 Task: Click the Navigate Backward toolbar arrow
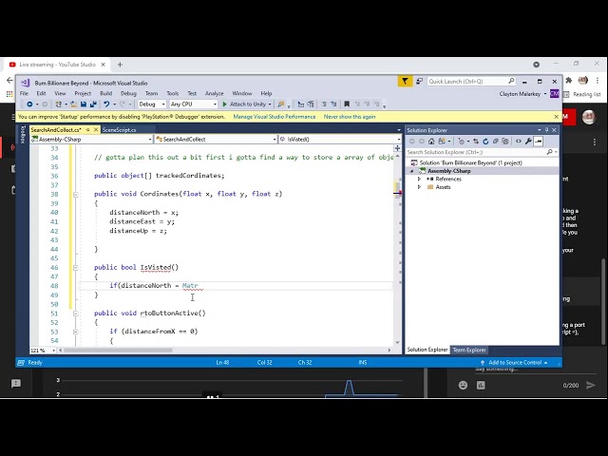[x=29, y=104]
